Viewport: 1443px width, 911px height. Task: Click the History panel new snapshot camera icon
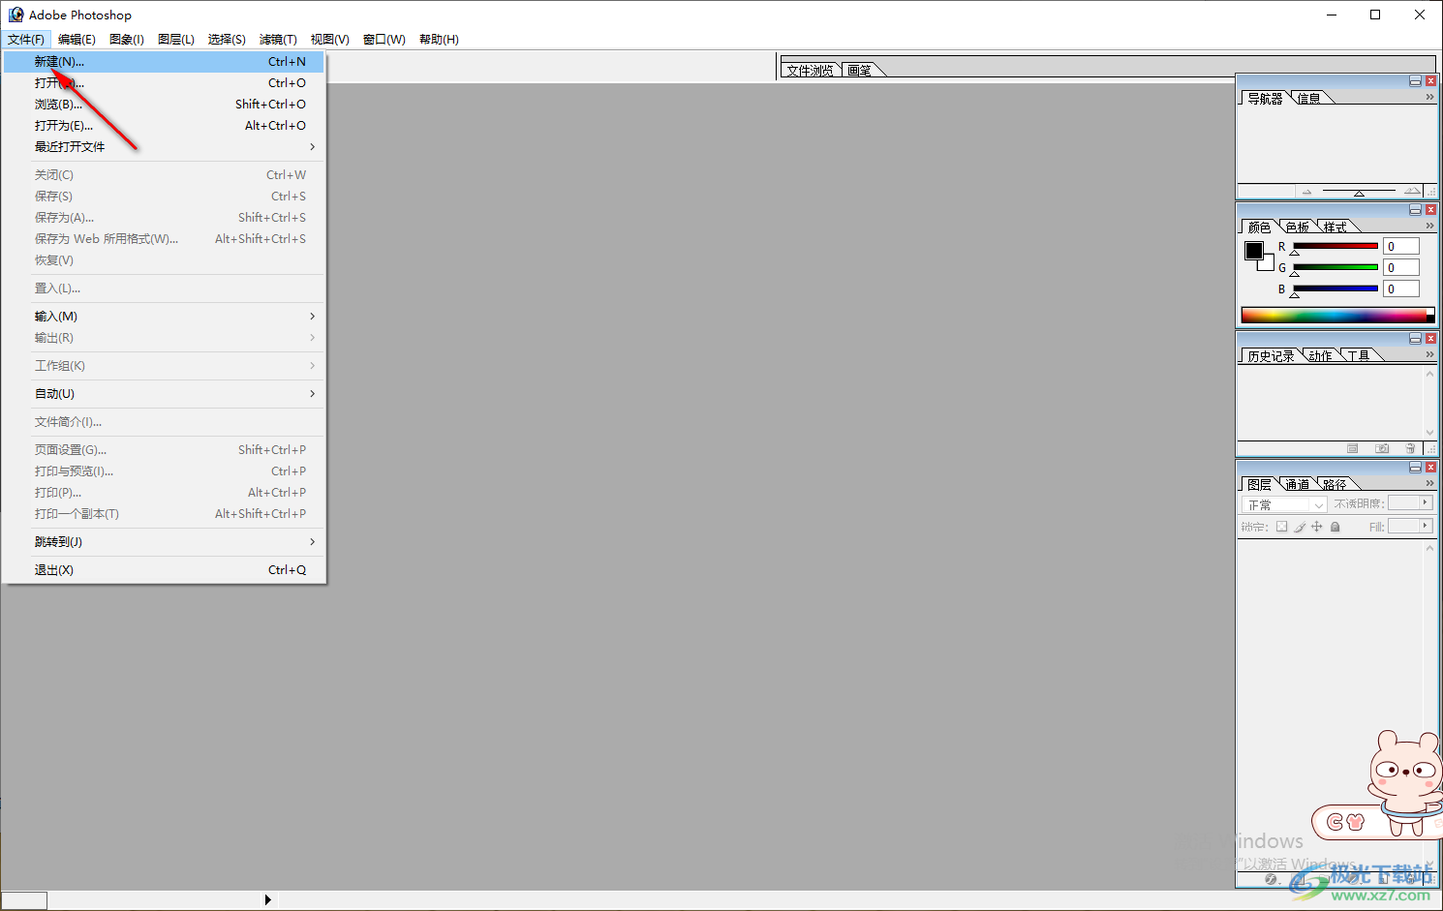(x=1382, y=448)
